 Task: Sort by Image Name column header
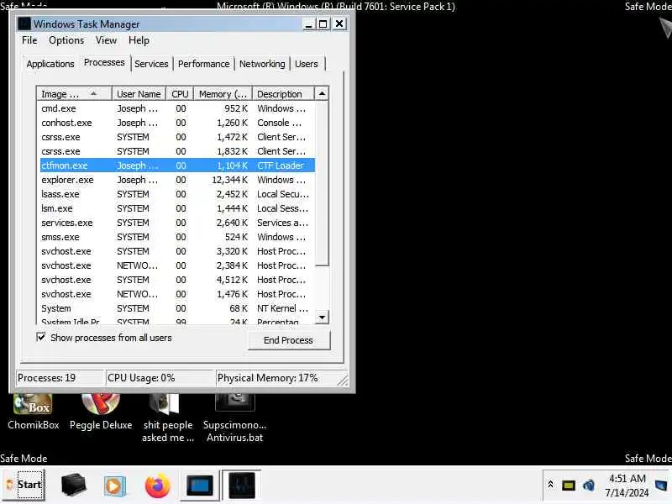[75, 94]
